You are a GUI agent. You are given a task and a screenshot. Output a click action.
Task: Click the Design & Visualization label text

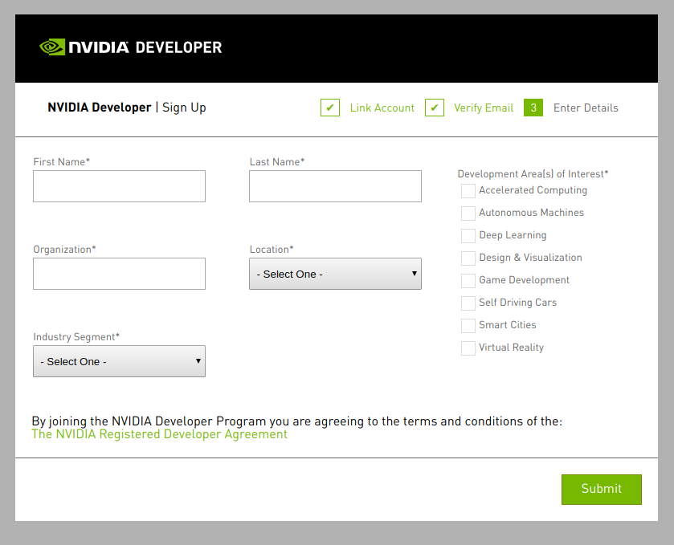click(x=530, y=258)
